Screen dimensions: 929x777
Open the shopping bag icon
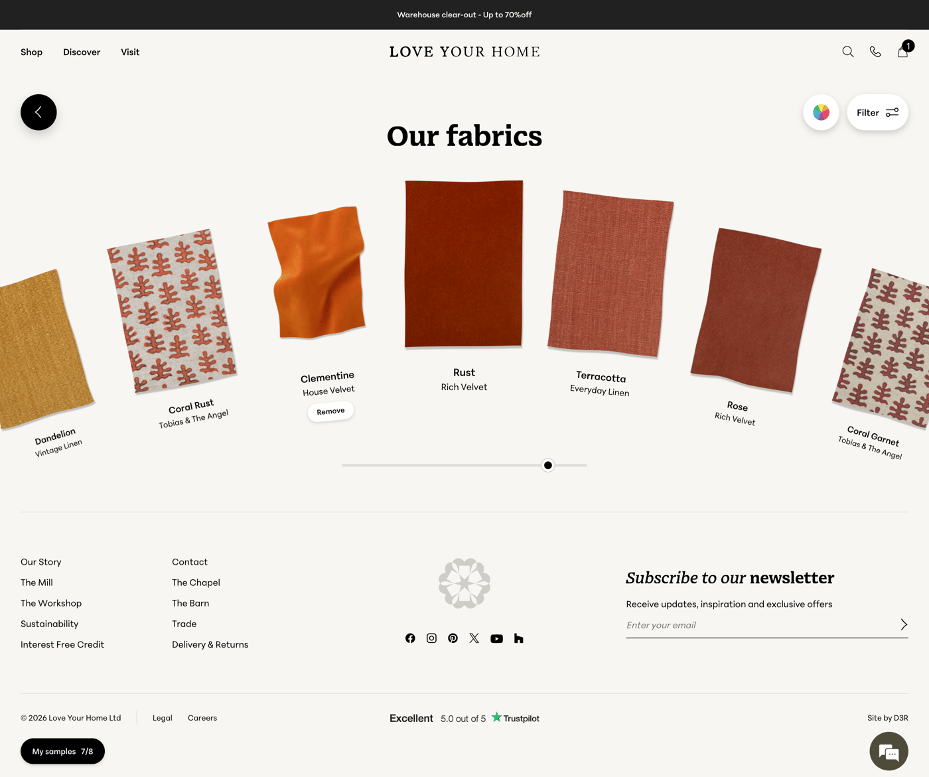point(904,50)
